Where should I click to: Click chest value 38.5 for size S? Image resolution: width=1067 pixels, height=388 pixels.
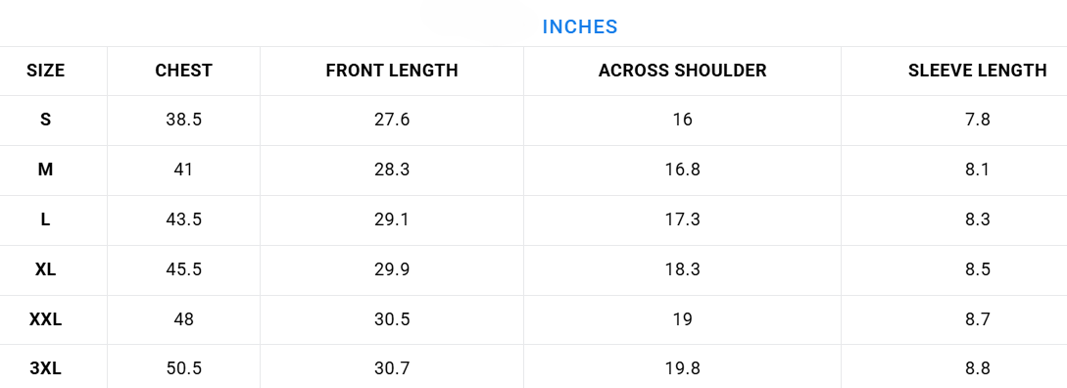tap(184, 120)
